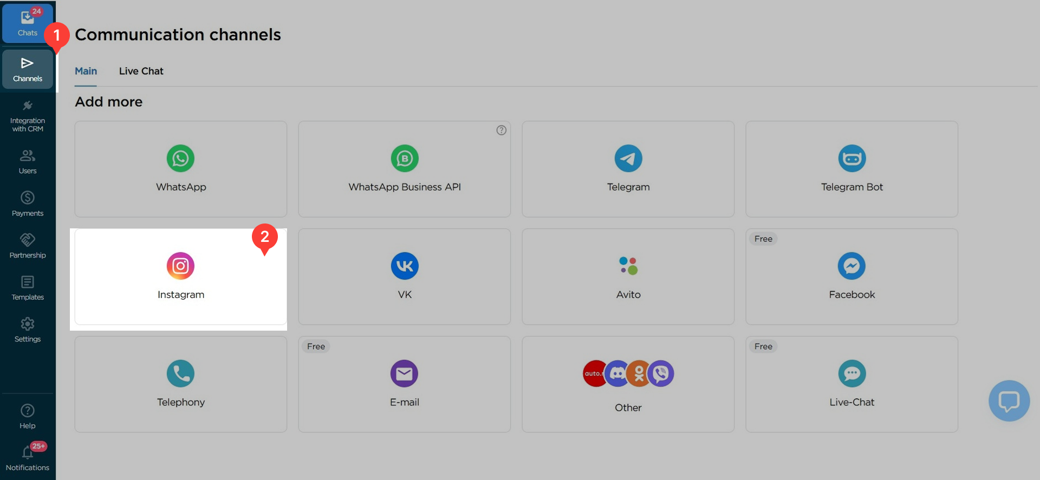
Task: Open the Payments section
Action: (28, 203)
